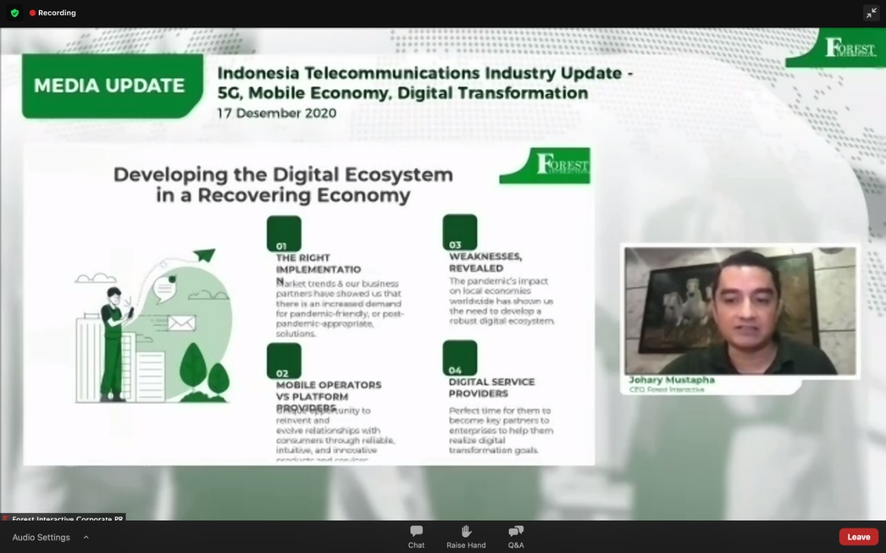Click the green 02 box on slide
Screen dimensions: 886x553
pyautogui.click(x=284, y=361)
